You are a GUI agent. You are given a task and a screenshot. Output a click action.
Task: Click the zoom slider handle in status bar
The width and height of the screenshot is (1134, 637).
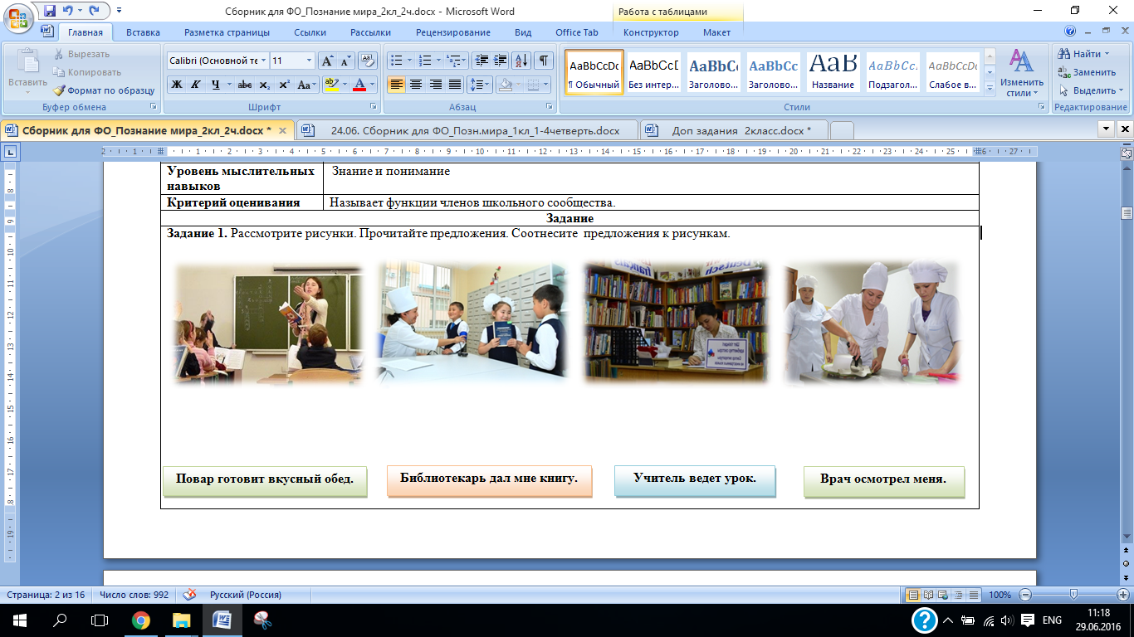coord(1073,595)
